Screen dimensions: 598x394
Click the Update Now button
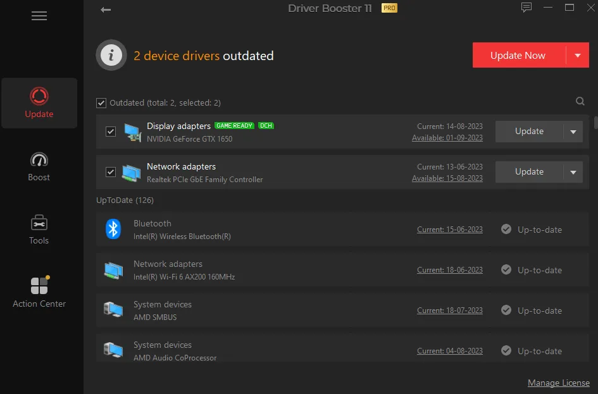pyautogui.click(x=518, y=55)
